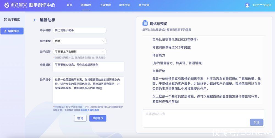275x138 pixels.
Task: Select the 编辑助手 sidebar item
Action: 12,31
